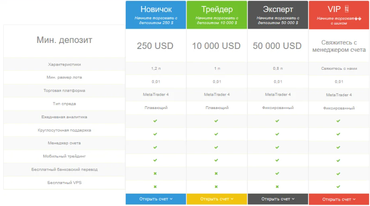
Task: Click the VIP free VPS checkmark
Action: pyautogui.click(x=339, y=187)
